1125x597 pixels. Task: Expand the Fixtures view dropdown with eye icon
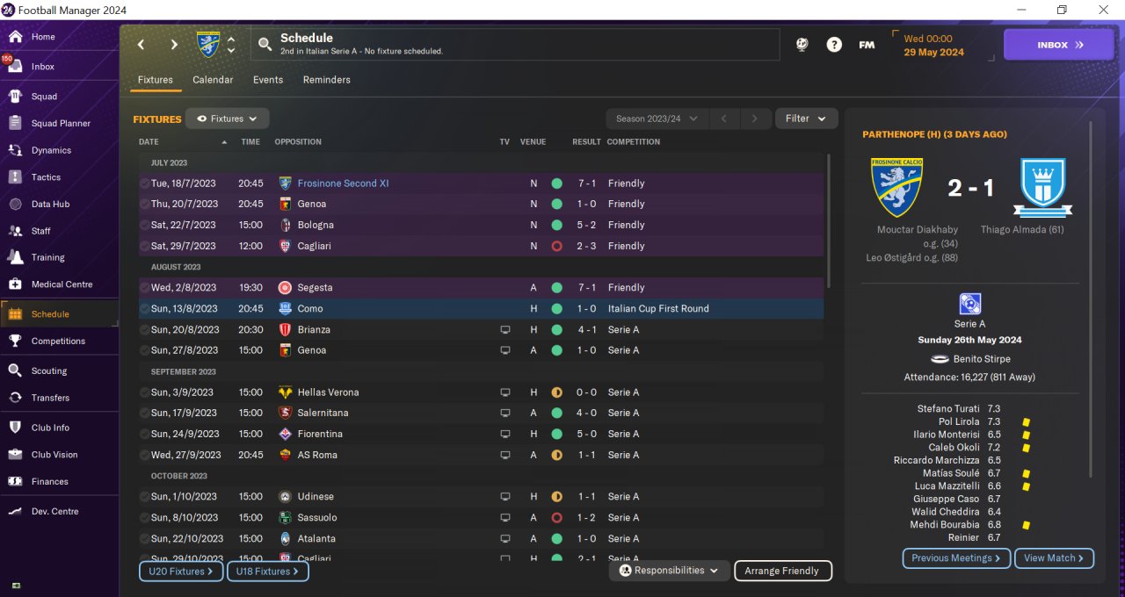227,119
